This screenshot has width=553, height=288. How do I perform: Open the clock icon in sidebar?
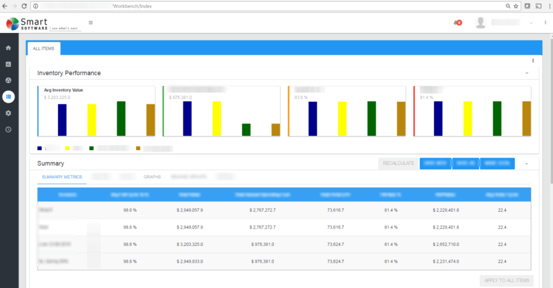(9, 130)
